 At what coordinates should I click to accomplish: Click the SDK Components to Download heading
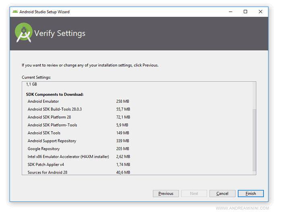(x=55, y=95)
